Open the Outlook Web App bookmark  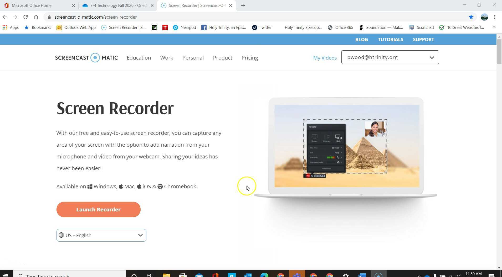click(76, 27)
